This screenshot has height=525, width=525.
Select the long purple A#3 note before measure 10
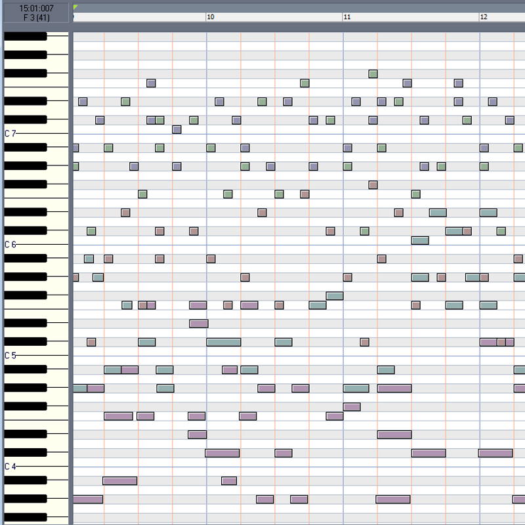pos(120,481)
